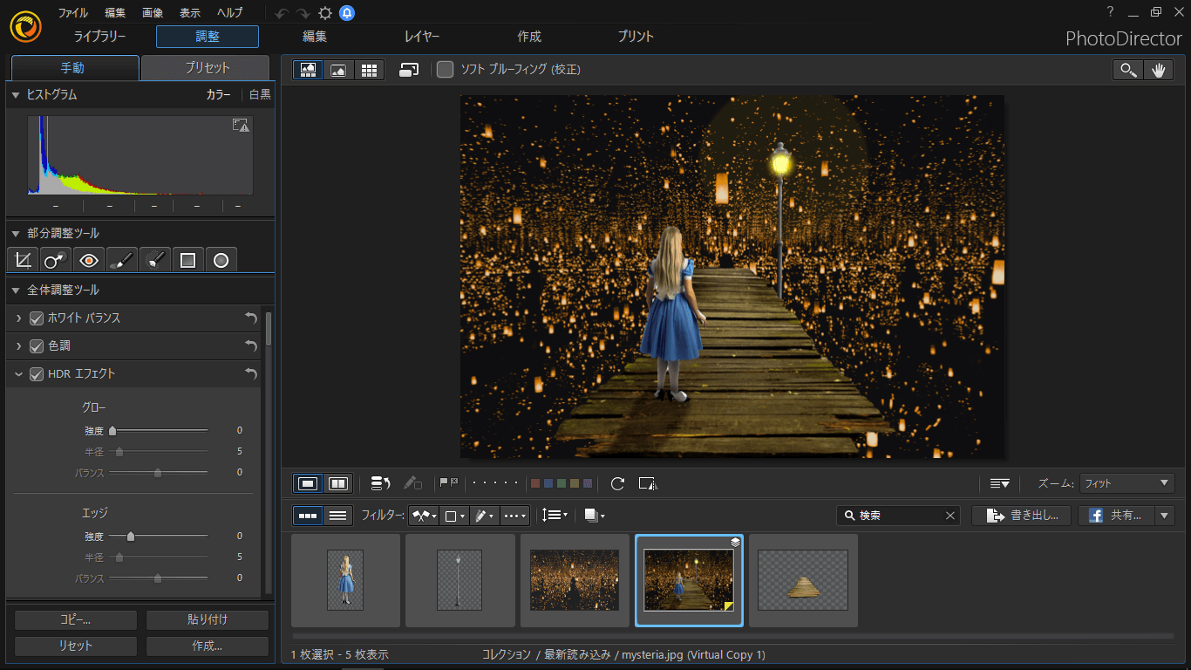Open the Help (ヘルプ) menu
The image size is (1191, 670).
pos(230,13)
